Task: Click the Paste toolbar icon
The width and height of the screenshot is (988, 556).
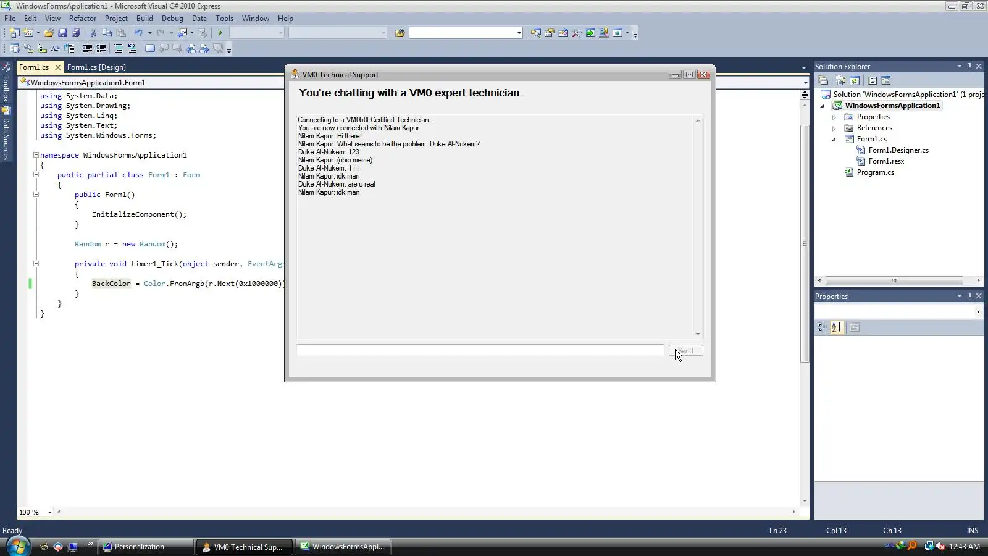Action: tap(121, 33)
